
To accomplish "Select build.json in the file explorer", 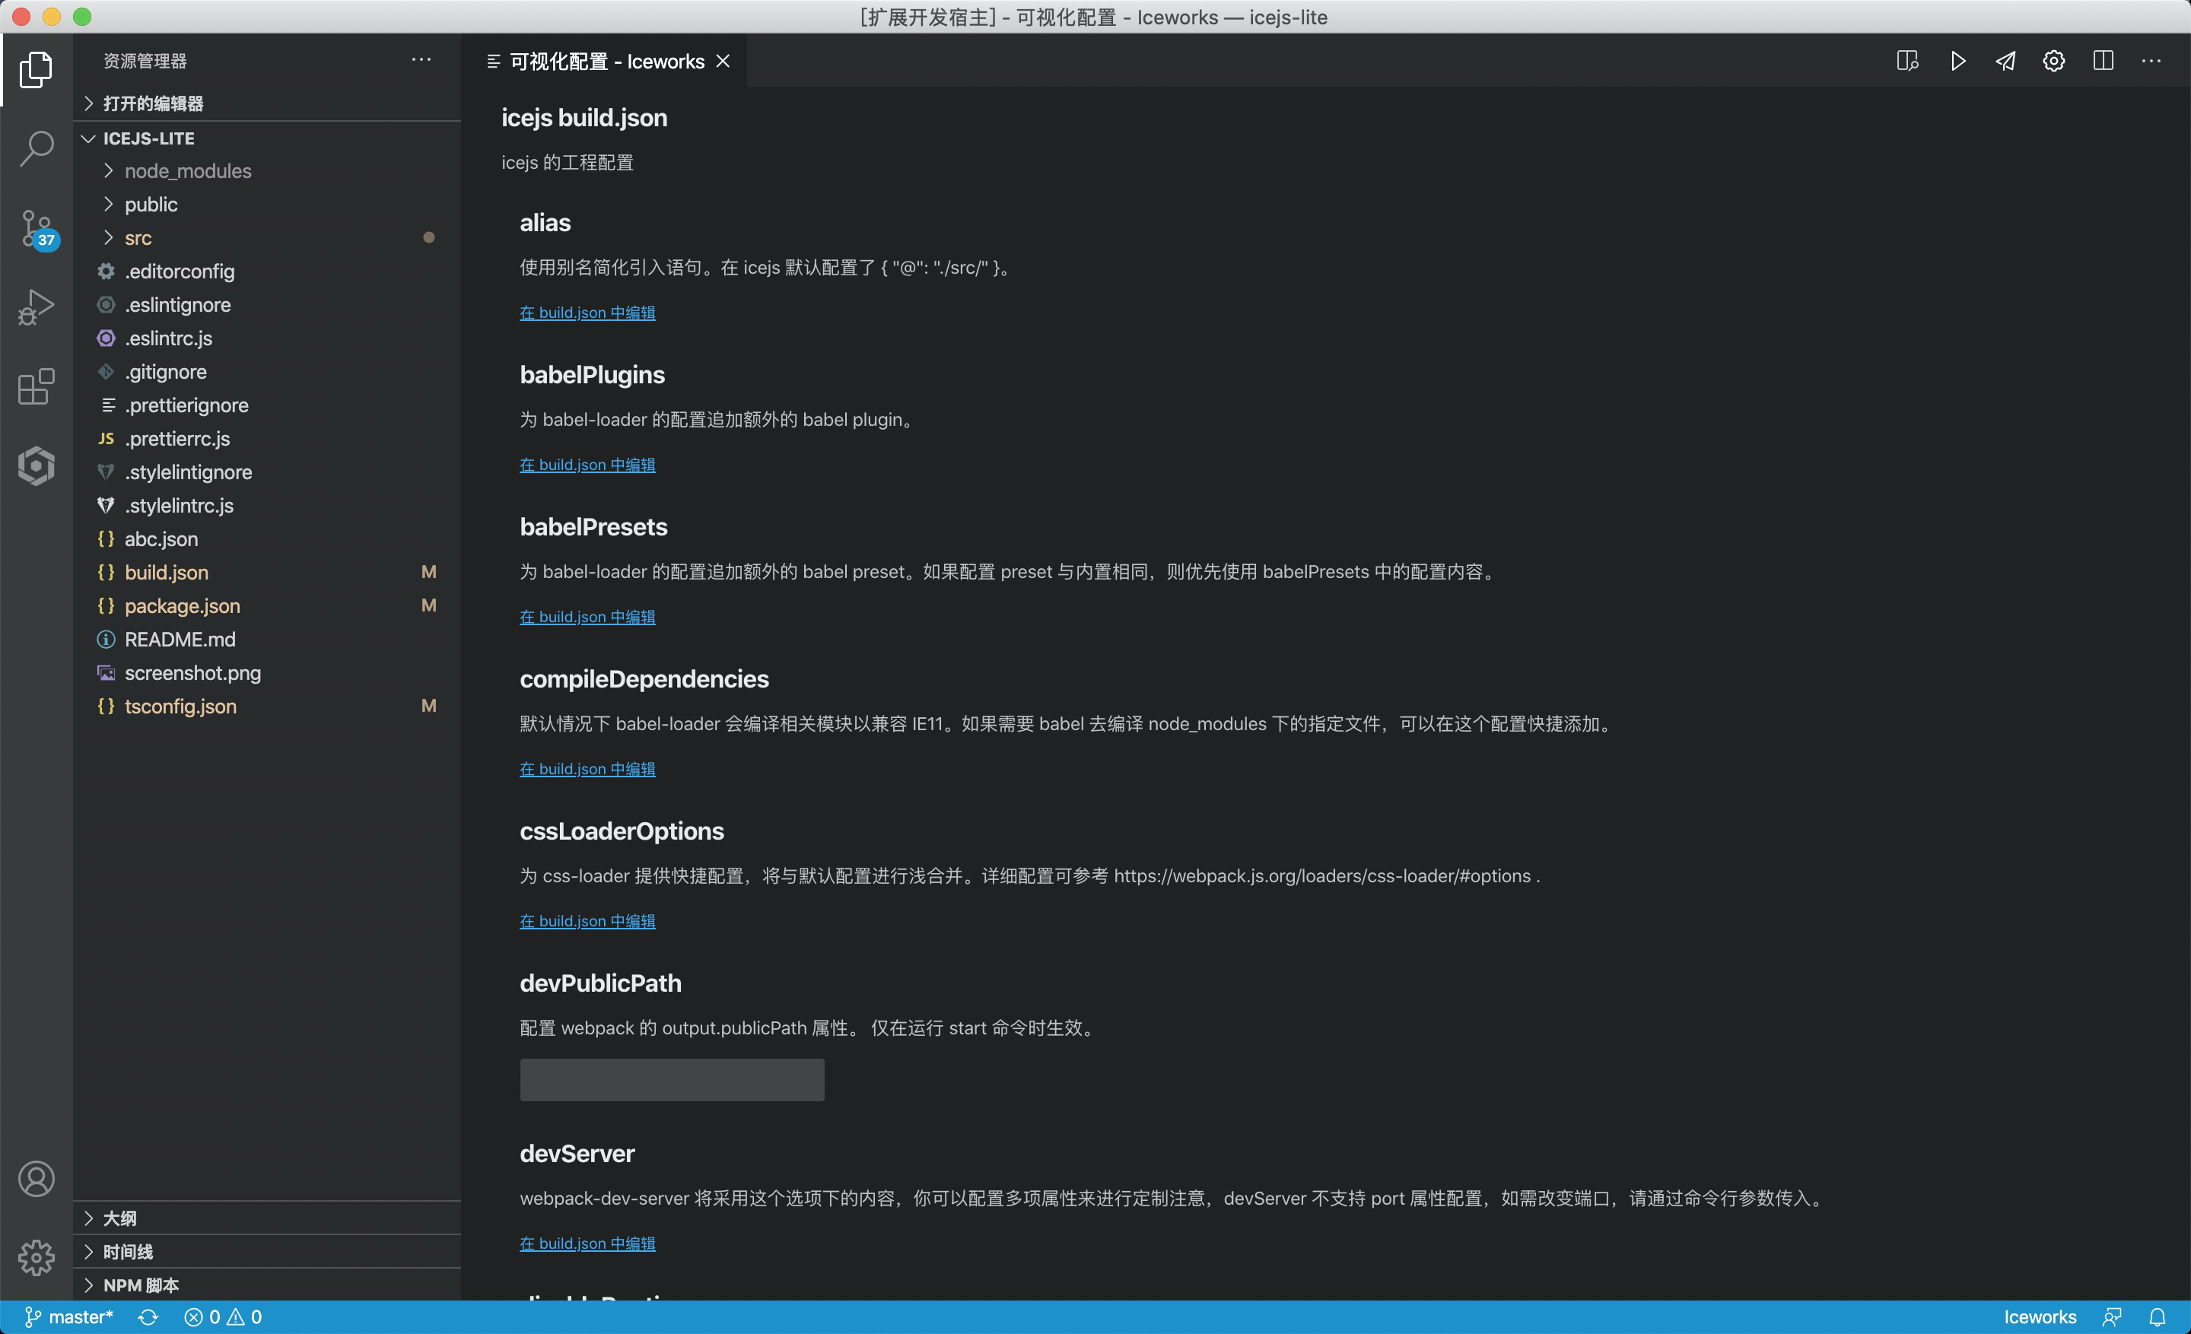I will (x=167, y=573).
